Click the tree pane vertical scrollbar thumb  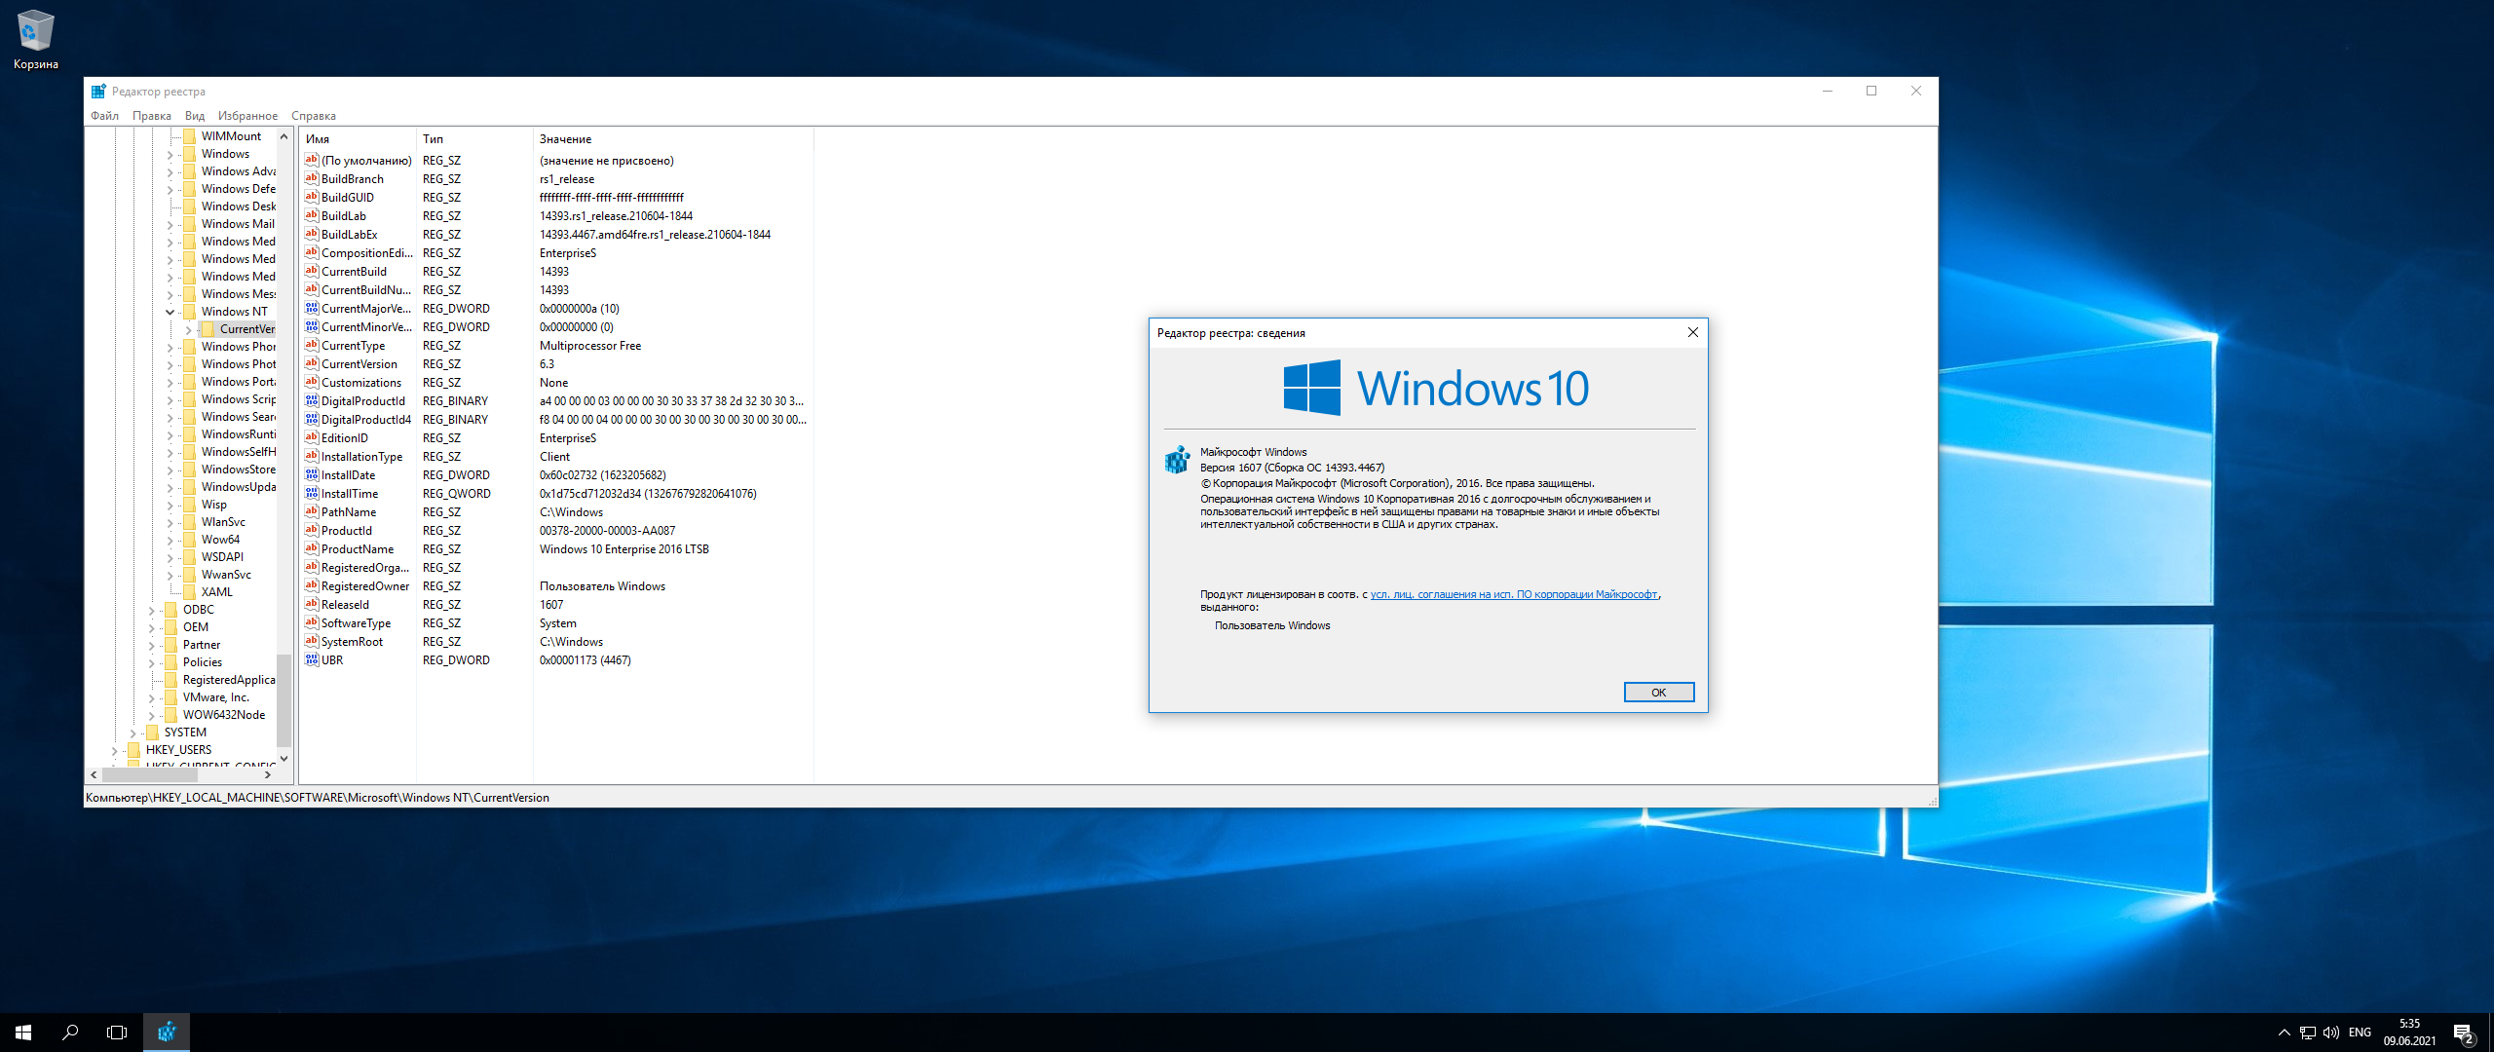284,698
